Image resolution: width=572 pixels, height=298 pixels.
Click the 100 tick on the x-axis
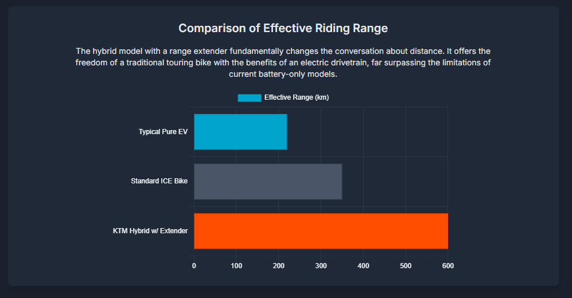pos(236,265)
